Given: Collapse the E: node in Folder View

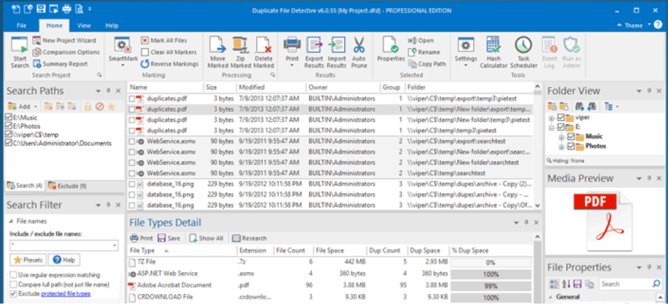Looking at the screenshot, I should [x=552, y=128].
